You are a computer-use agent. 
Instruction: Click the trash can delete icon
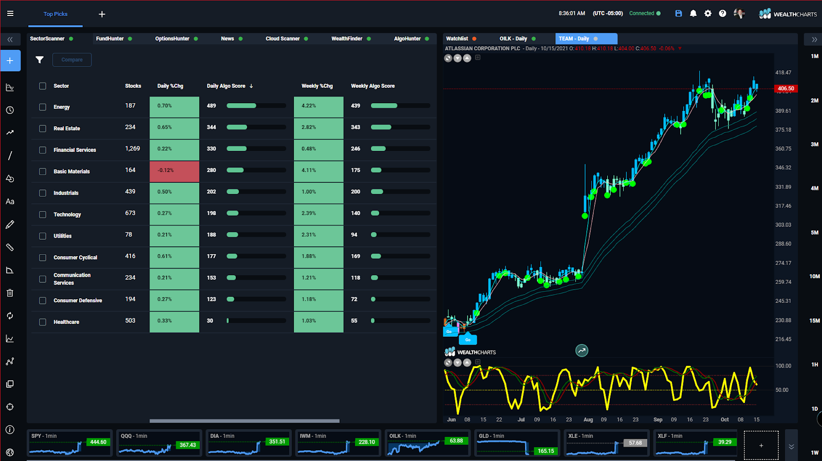[x=10, y=293]
